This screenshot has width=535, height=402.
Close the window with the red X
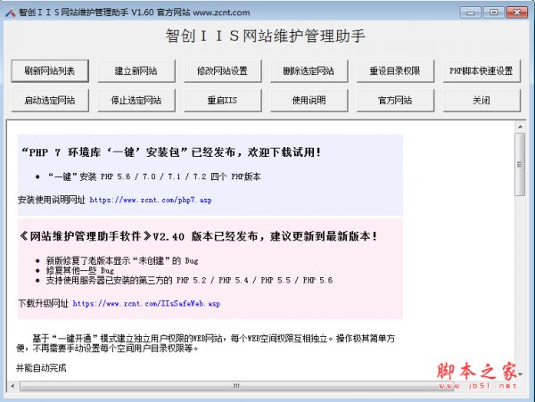pos(517,12)
